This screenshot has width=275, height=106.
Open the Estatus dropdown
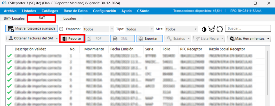point(178,39)
